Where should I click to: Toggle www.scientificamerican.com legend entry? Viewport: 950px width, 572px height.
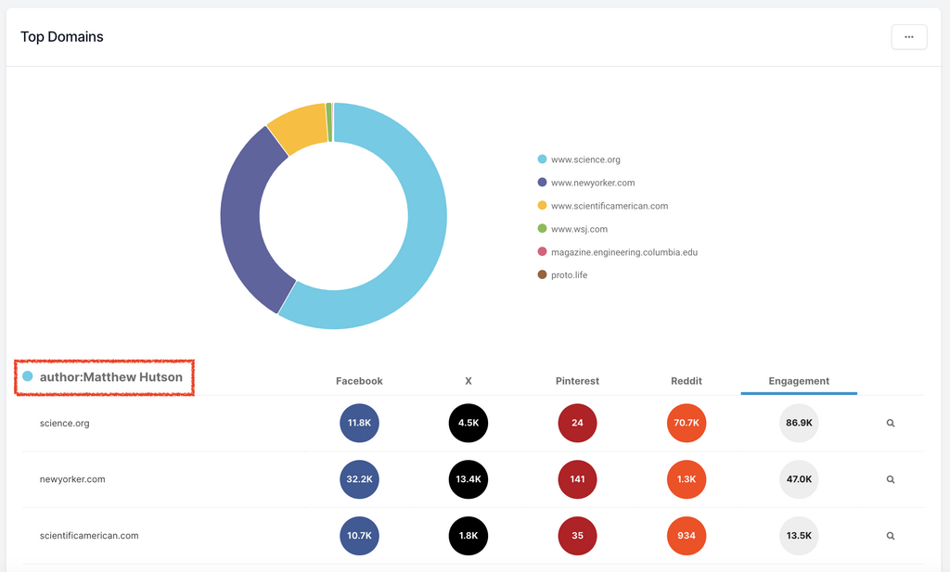pos(609,206)
